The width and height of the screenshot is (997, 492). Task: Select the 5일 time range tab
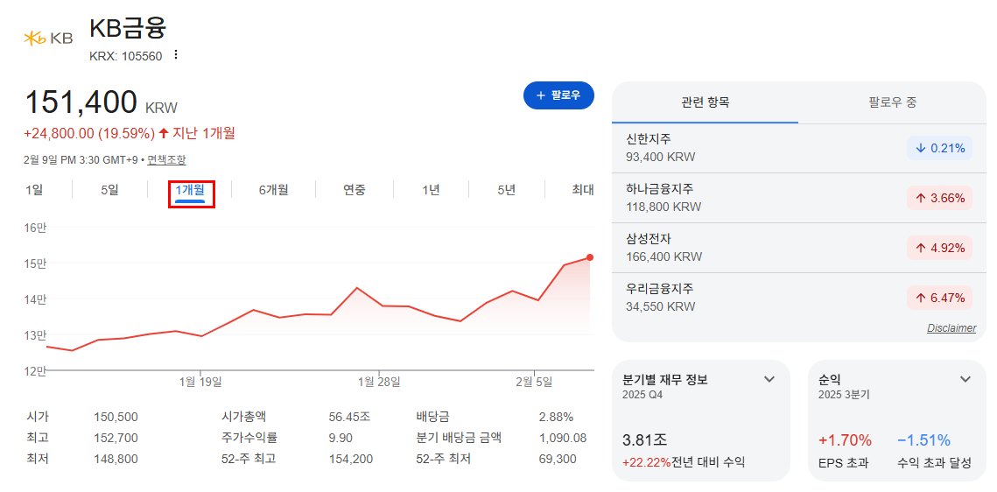110,189
